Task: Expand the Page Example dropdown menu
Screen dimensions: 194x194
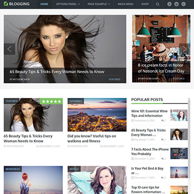Action: point(99,4)
